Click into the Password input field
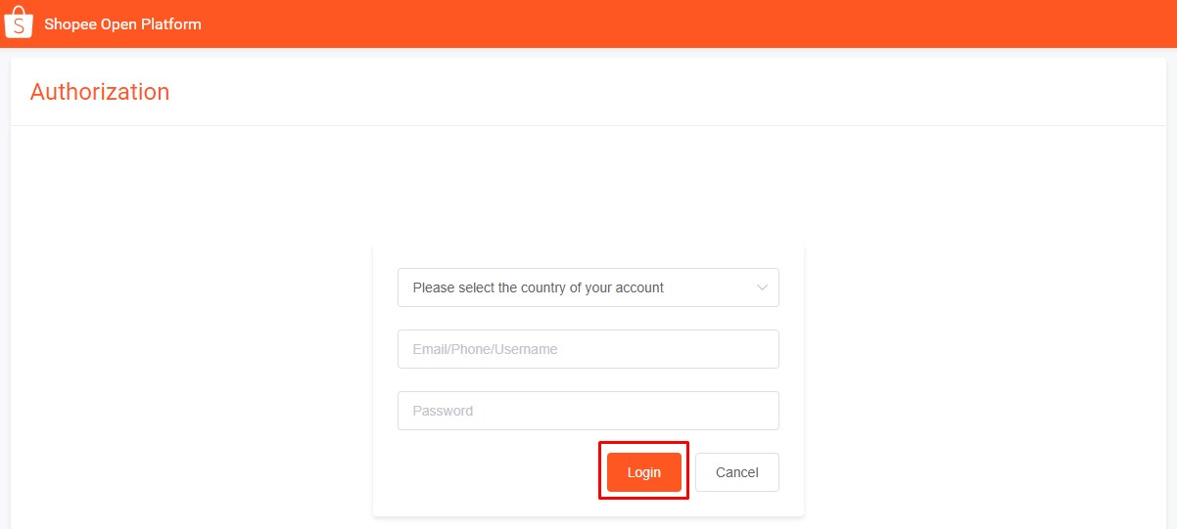 [x=588, y=411]
